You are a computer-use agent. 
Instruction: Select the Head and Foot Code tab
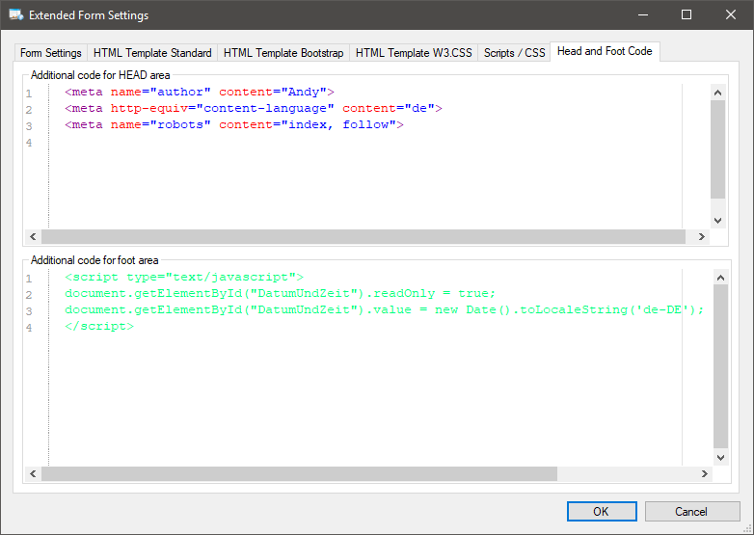coord(605,51)
